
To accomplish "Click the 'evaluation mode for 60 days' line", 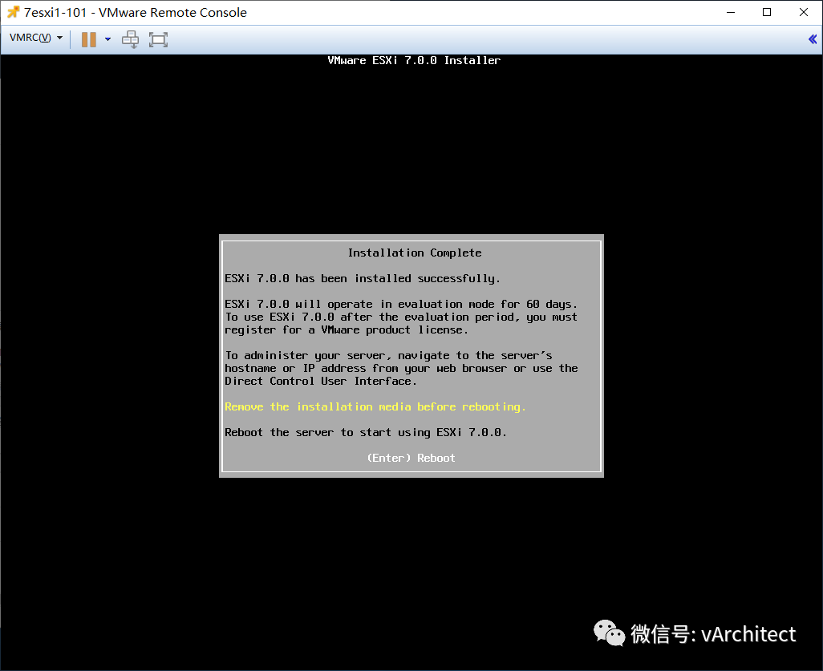I will pyautogui.click(x=401, y=305).
